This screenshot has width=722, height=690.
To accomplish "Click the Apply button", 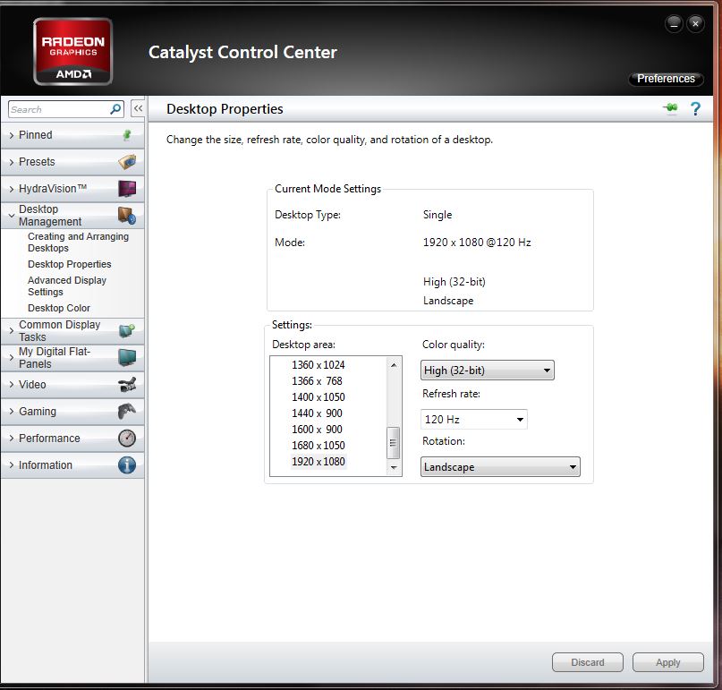I will (667, 662).
